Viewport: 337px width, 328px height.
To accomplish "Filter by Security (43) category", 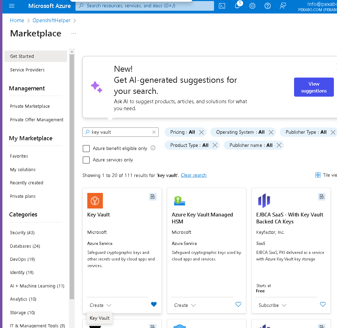I will pos(23,232).
